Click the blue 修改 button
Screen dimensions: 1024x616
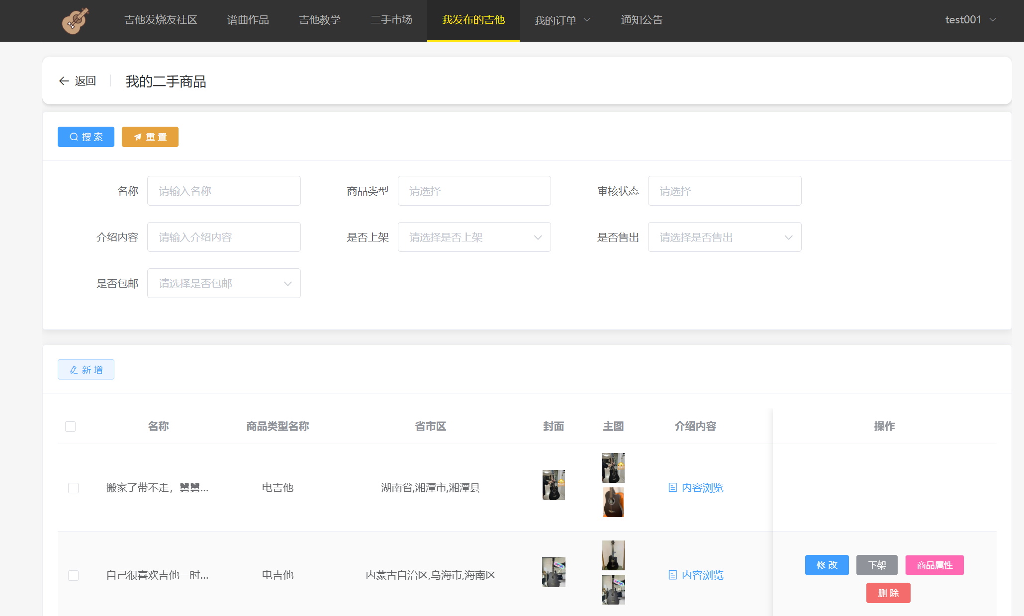coord(827,565)
